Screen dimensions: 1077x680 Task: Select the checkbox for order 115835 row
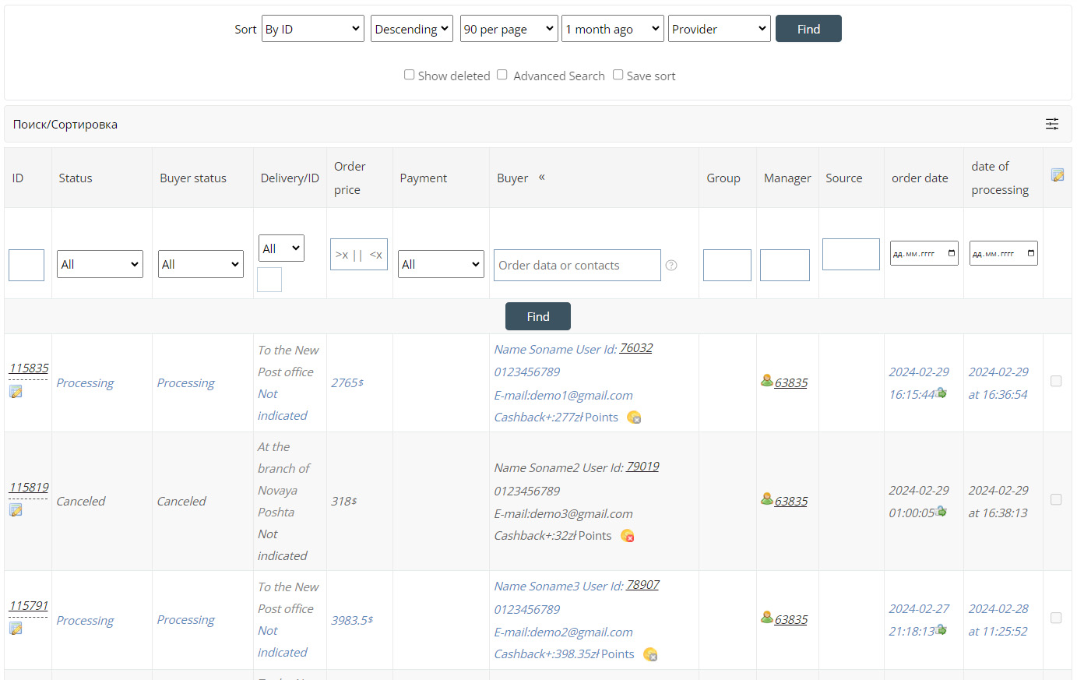(x=1056, y=381)
